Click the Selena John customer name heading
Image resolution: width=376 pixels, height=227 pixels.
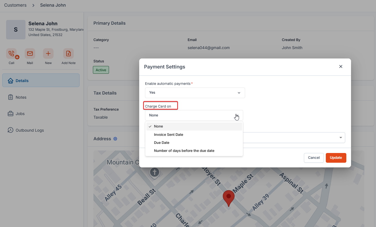tap(43, 24)
